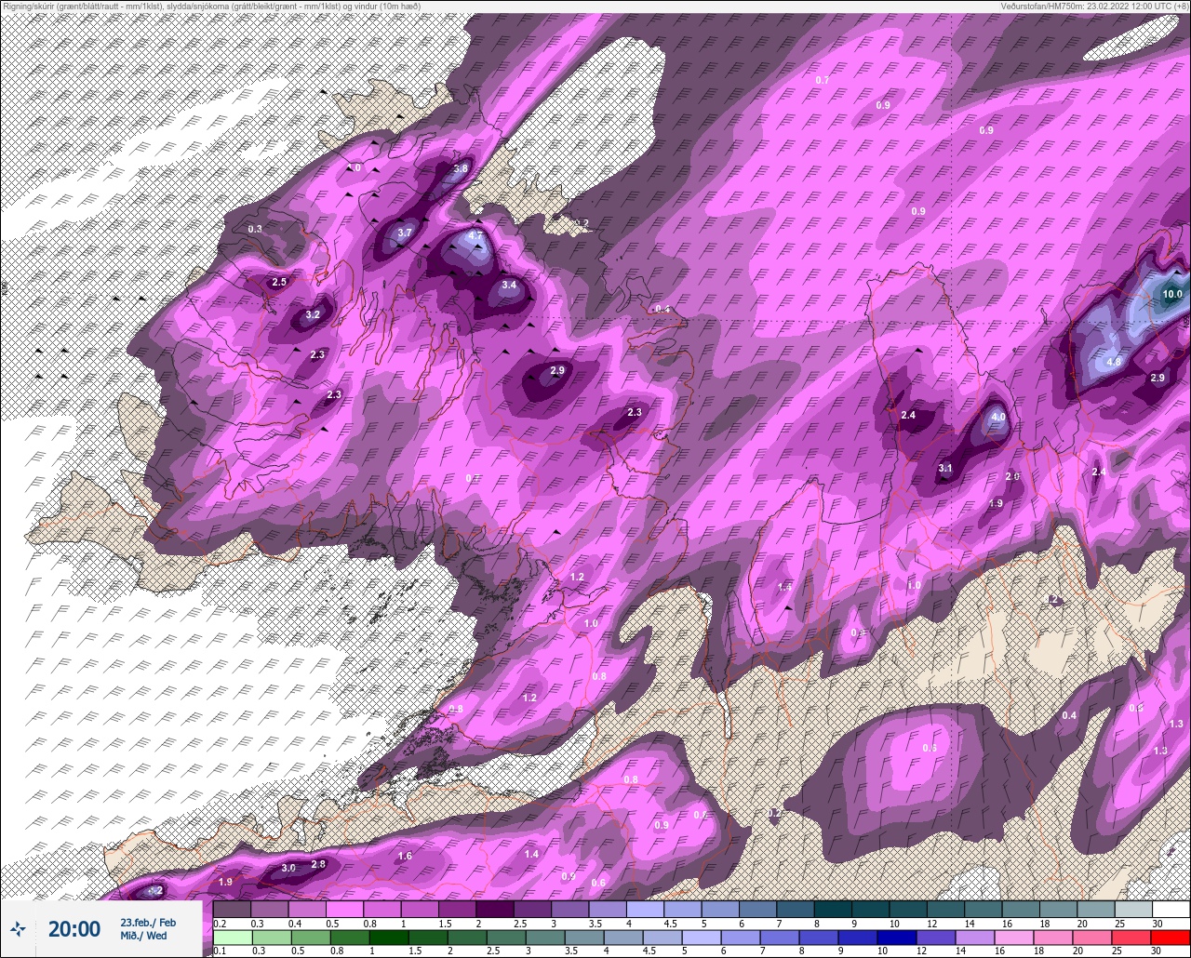Select the white swatch at 30 in top legend row
The image size is (1191, 958).
[1171, 909]
